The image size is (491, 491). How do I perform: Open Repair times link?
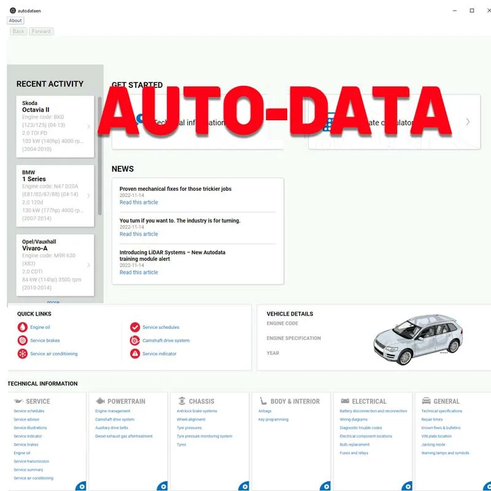pos(432,420)
